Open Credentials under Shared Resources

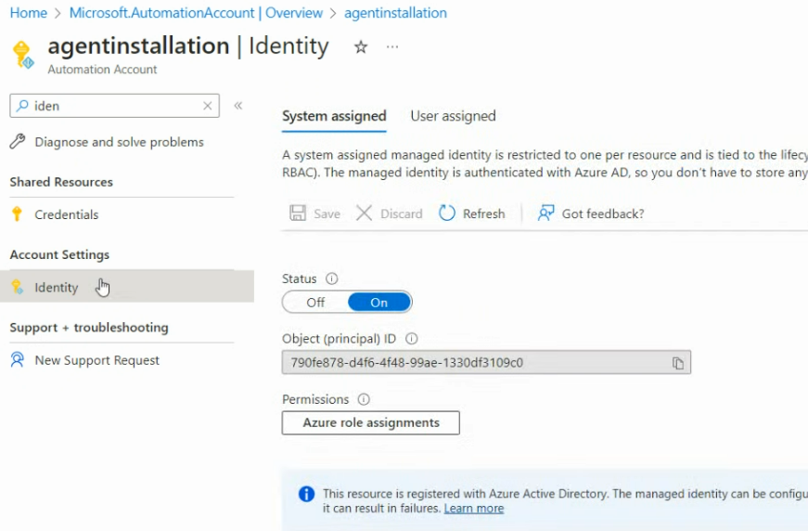pos(66,214)
